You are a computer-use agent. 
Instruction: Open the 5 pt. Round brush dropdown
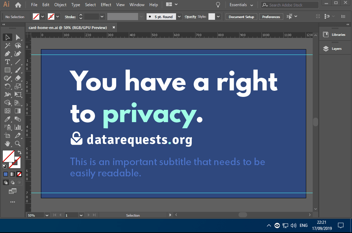pyautogui.click(x=178, y=16)
